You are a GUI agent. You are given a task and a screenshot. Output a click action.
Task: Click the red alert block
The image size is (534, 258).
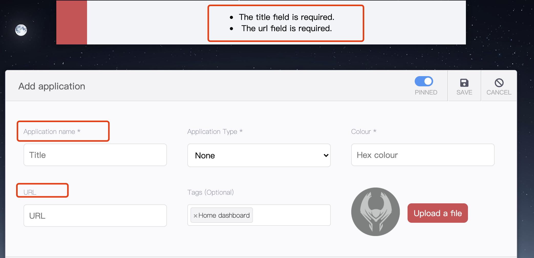click(x=72, y=22)
